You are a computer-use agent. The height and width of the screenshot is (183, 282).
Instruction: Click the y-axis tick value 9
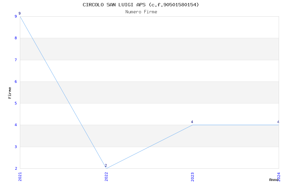click(x=16, y=16)
